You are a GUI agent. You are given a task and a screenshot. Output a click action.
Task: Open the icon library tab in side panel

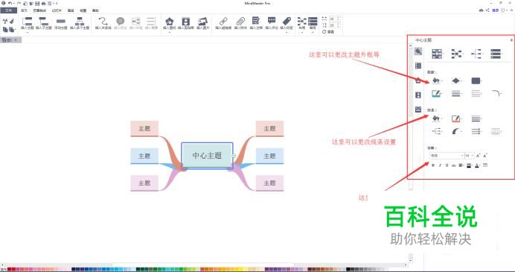(x=418, y=80)
